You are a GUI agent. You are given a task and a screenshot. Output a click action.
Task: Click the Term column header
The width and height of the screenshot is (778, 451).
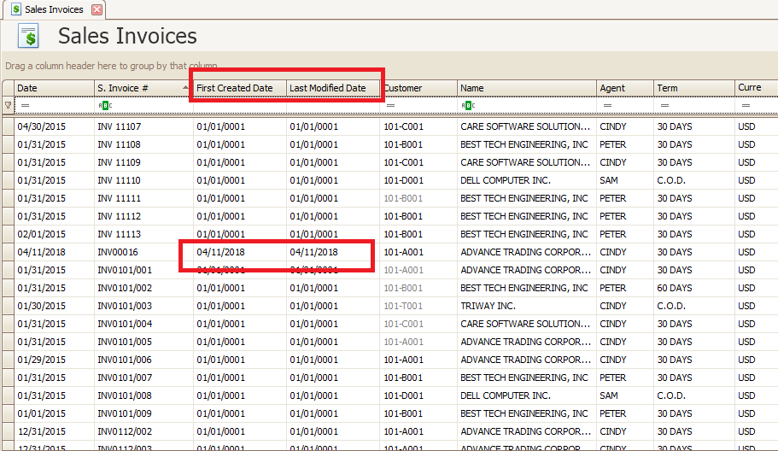(693, 88)
